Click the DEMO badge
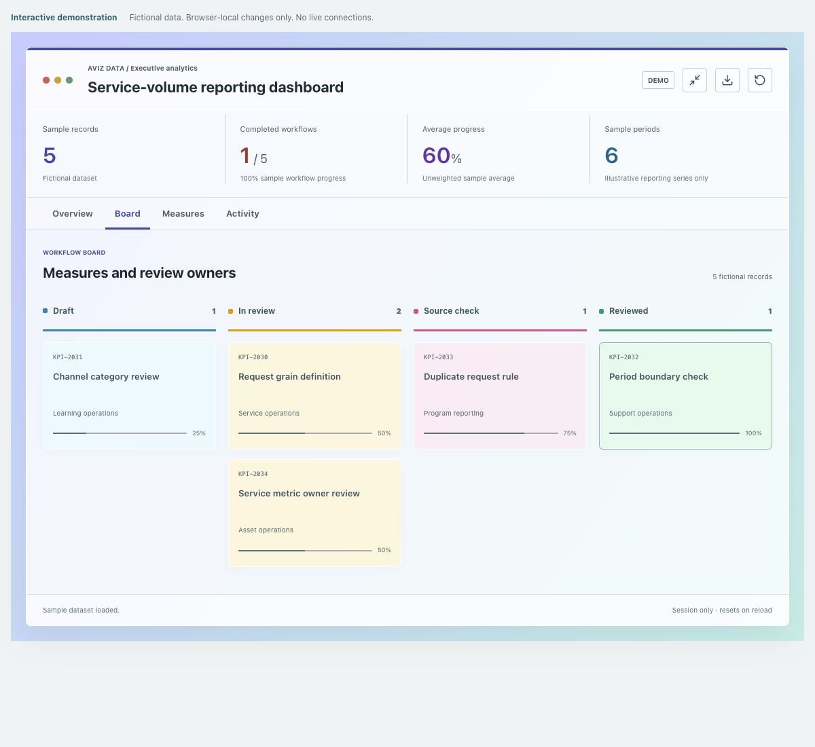 click(x=658, y=80)
